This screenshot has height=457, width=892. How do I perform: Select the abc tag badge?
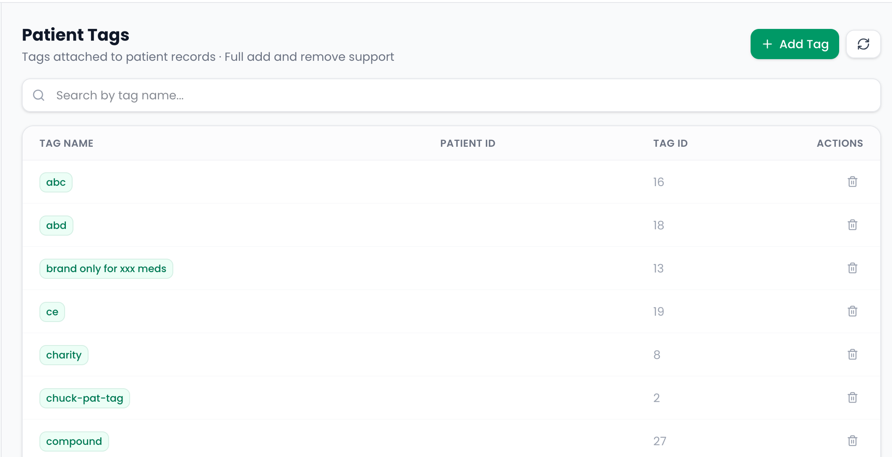[x=56, y=182]
